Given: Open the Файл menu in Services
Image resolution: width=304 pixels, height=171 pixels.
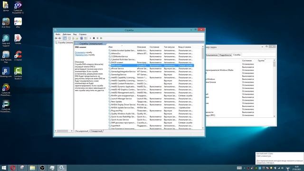Looking at the screenshot, I should 58,34.
